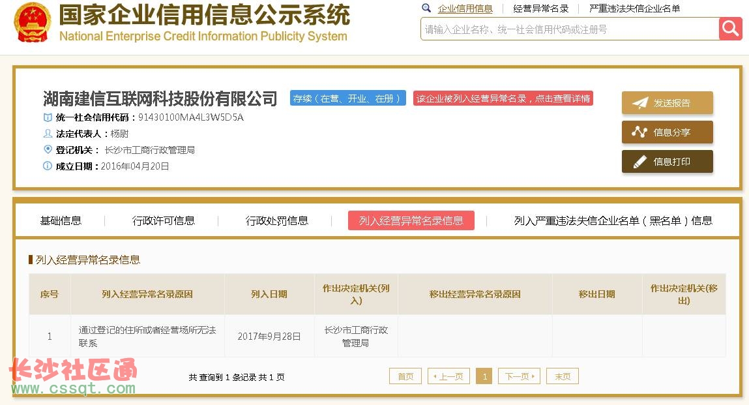Go to previous page with 上一页

(x=448, y=376)
